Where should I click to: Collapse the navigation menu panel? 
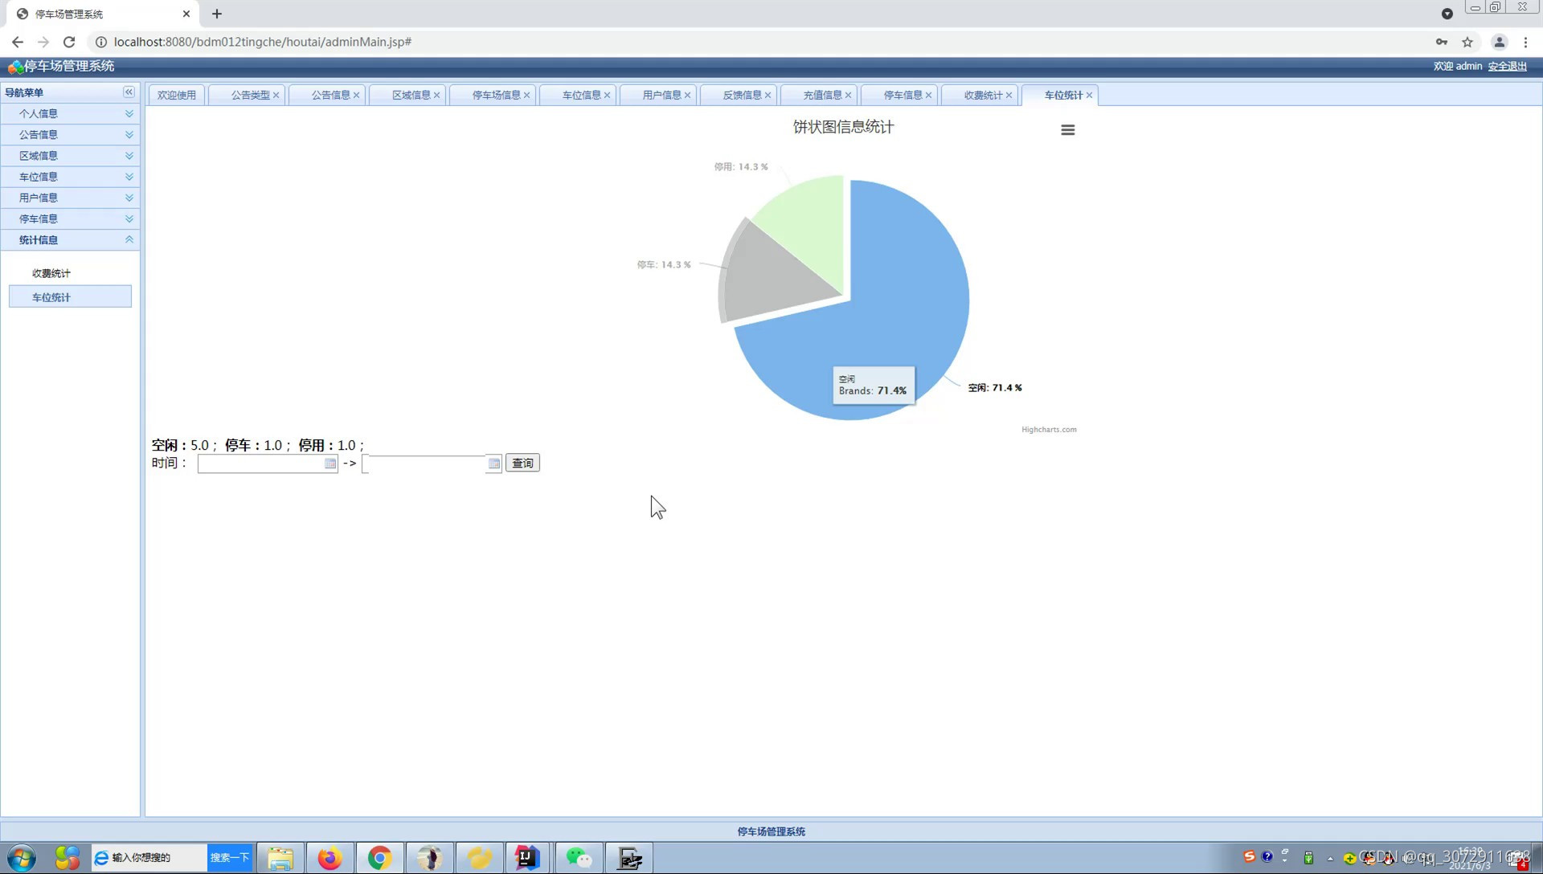129,92
